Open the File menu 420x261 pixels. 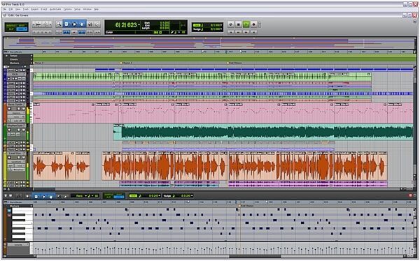(5, 9)
